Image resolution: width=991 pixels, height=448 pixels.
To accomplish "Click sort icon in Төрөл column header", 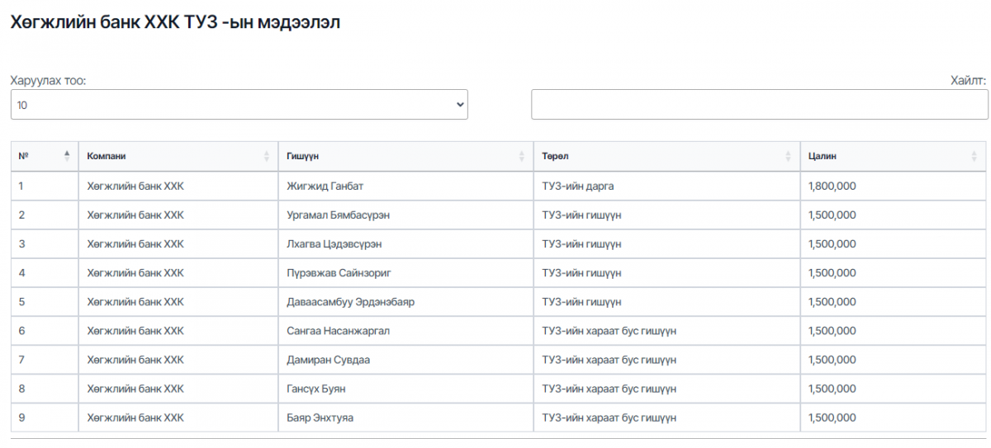I will pos(788,156).
